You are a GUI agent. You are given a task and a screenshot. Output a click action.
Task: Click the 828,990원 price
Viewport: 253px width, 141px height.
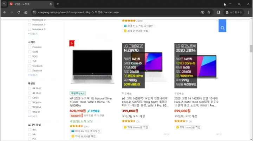point(78,111)
